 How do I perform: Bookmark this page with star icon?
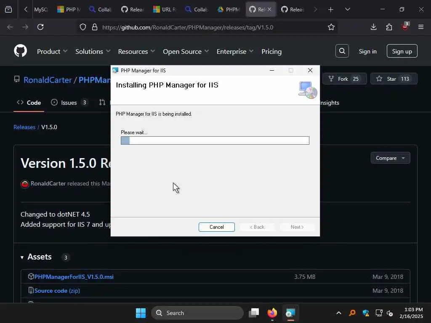(x=331, y=27)
